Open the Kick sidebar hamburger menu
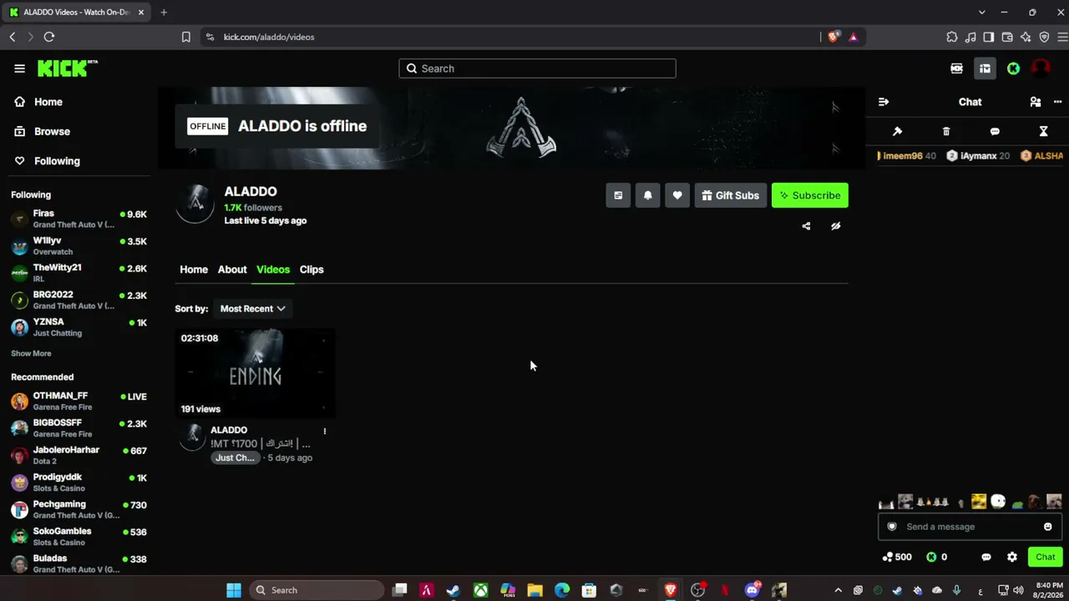 [x=19, y=68]
